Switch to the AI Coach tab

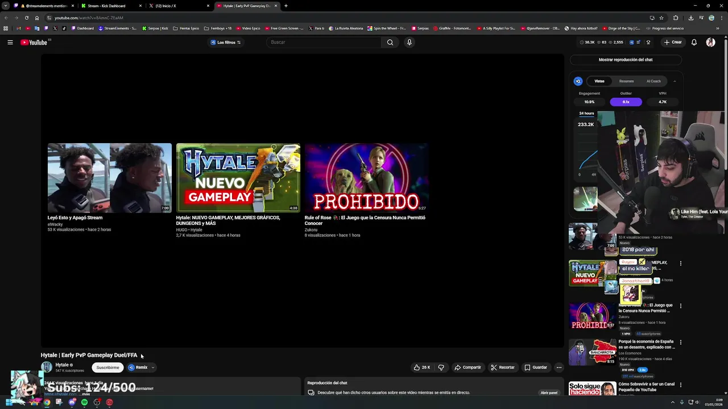tap(653, 81)
